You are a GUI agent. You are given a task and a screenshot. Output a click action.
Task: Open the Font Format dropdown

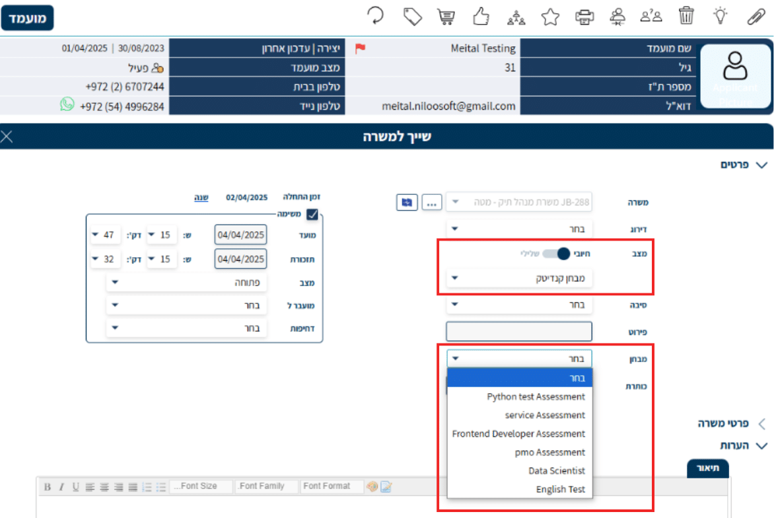332,486
